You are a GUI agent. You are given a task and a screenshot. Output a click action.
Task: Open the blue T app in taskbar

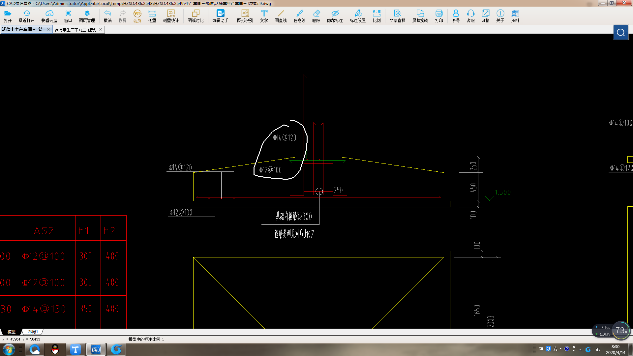pyautogui.click(x=75, y=349)
